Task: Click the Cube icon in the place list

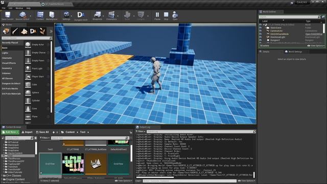Action: click(x=28, y=85)
